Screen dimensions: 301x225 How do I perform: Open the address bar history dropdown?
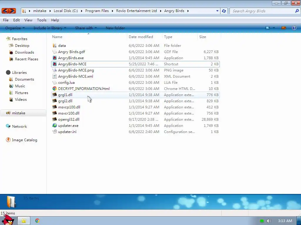(217, 11)
